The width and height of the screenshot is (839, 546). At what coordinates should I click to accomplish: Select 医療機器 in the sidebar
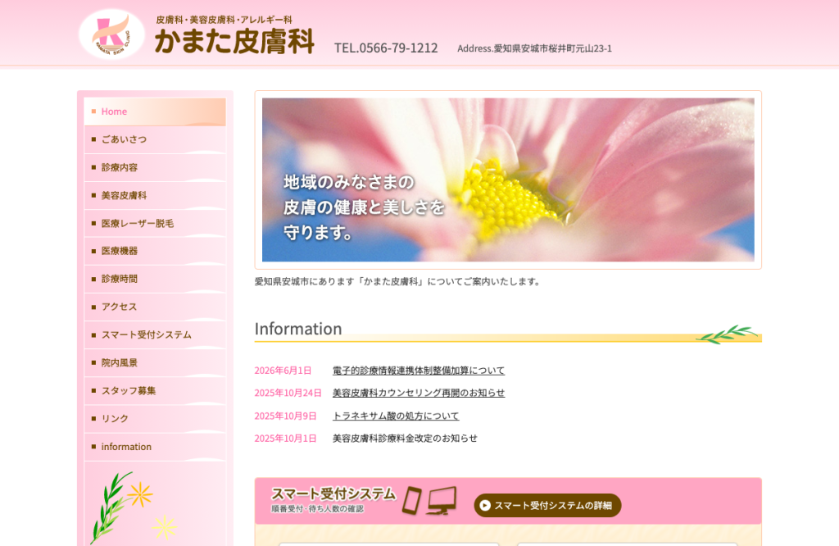pyautogui.click(x=155, y=251)
